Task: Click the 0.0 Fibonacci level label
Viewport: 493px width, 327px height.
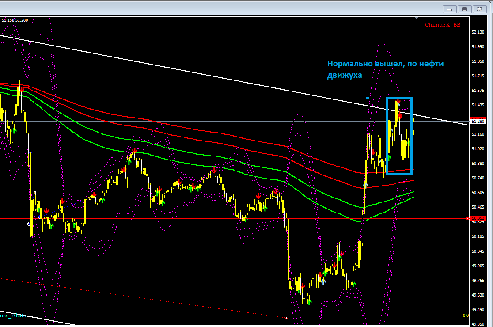Action: (466, 316)
